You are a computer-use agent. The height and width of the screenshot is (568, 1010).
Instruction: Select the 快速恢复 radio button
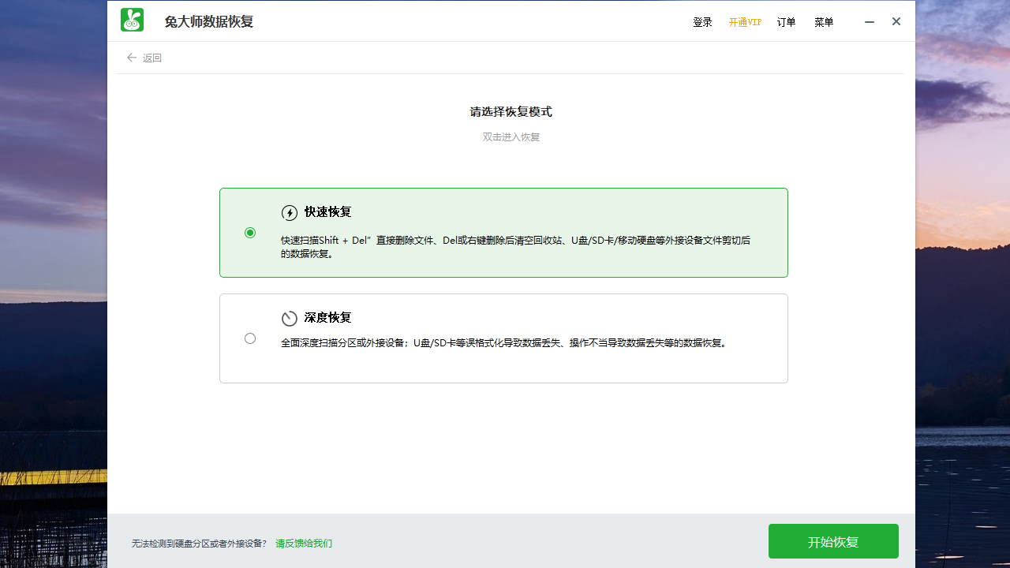point(250,232)
